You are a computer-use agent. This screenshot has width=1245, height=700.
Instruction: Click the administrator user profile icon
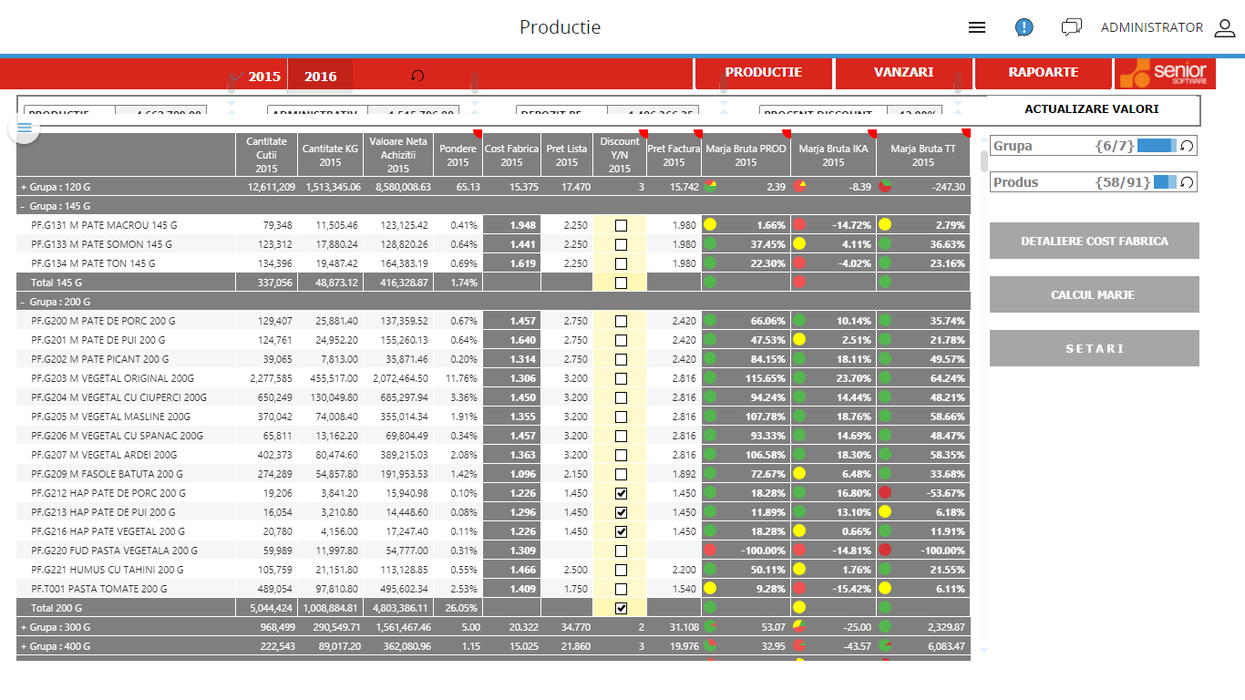(1224, 28)
